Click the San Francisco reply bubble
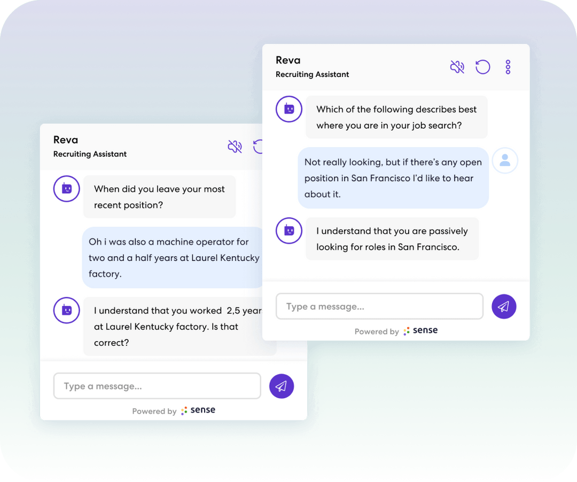This screenshot has height=482, width=577. pyautogui.click(x=393, y=178)
